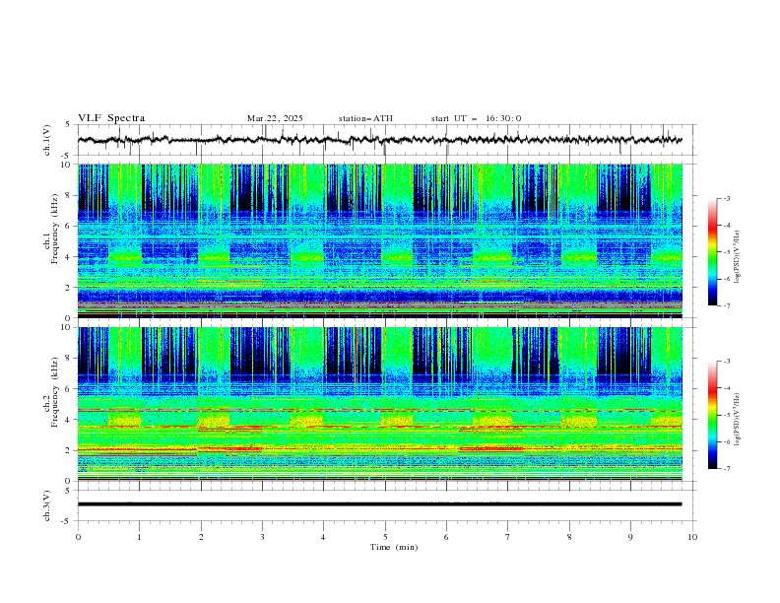Viewport: 780px width, 603px height.
Task: Click the 'Time (min)' axis label
Action: (x=394, y=547)
